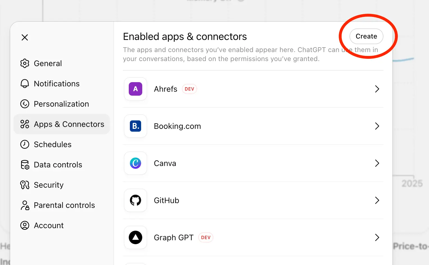Expand the Ahrefs row chevron
429x265 pixels.
tap(377, 89)
